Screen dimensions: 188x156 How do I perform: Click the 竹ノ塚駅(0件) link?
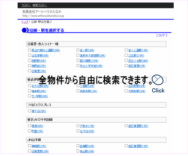40,96
